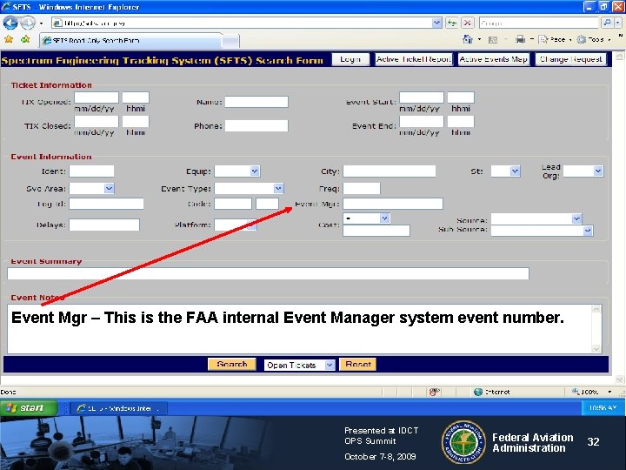Viewport: 626px width, 470px height.
Task: Select the Internet Explorer taskbar item
Action: [x=119, y=408]
